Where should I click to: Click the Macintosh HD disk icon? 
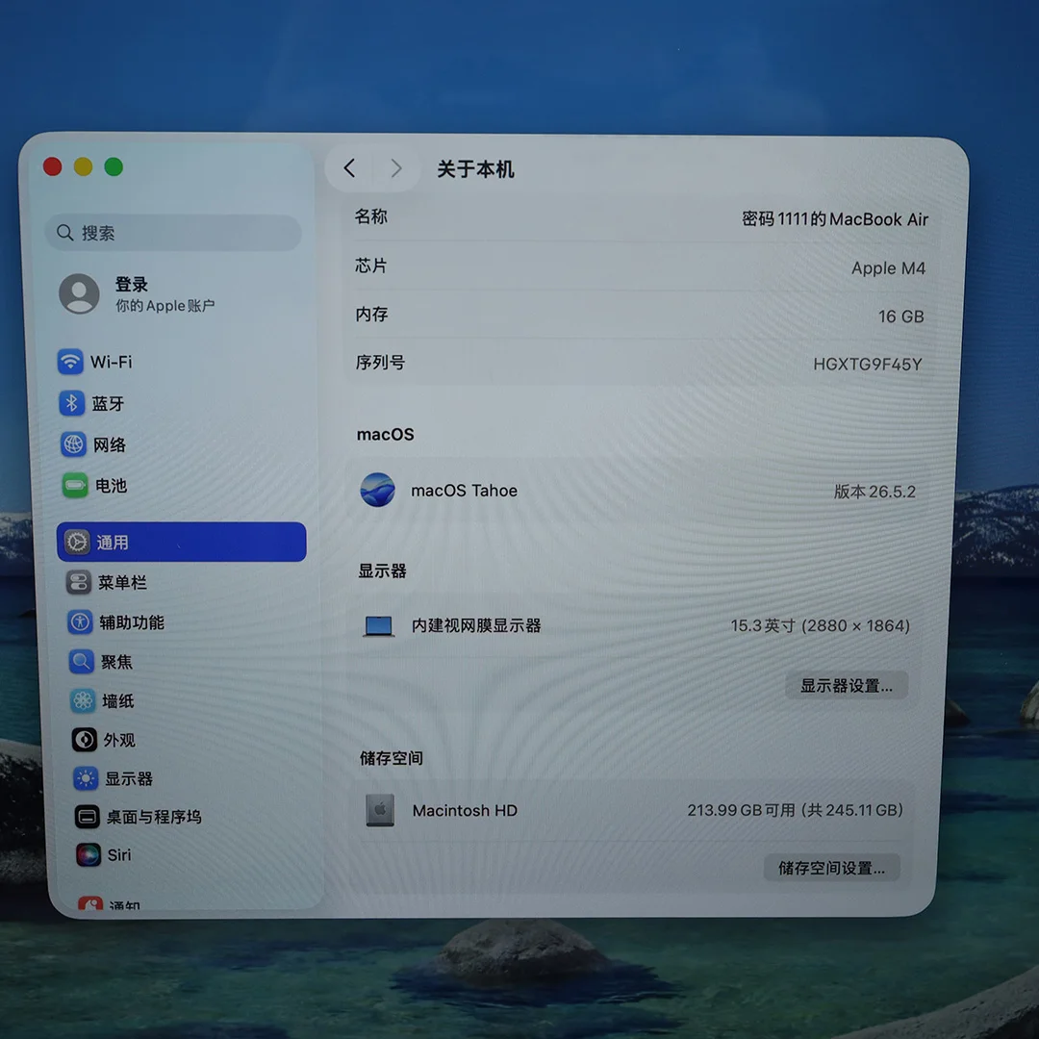click(x=380, y=810)
